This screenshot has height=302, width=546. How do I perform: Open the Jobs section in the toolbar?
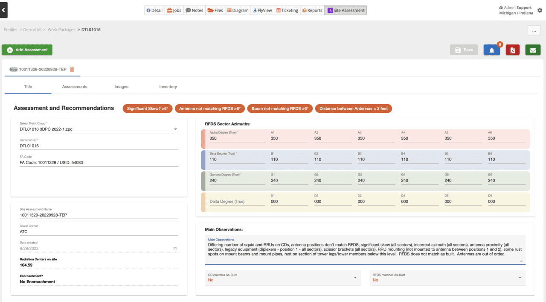click(x=174, y=10)
